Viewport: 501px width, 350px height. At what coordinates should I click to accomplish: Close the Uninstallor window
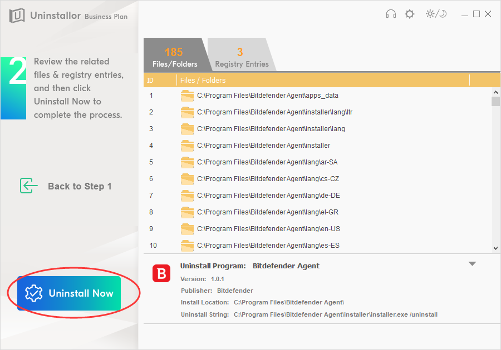(x=488, y=14)
